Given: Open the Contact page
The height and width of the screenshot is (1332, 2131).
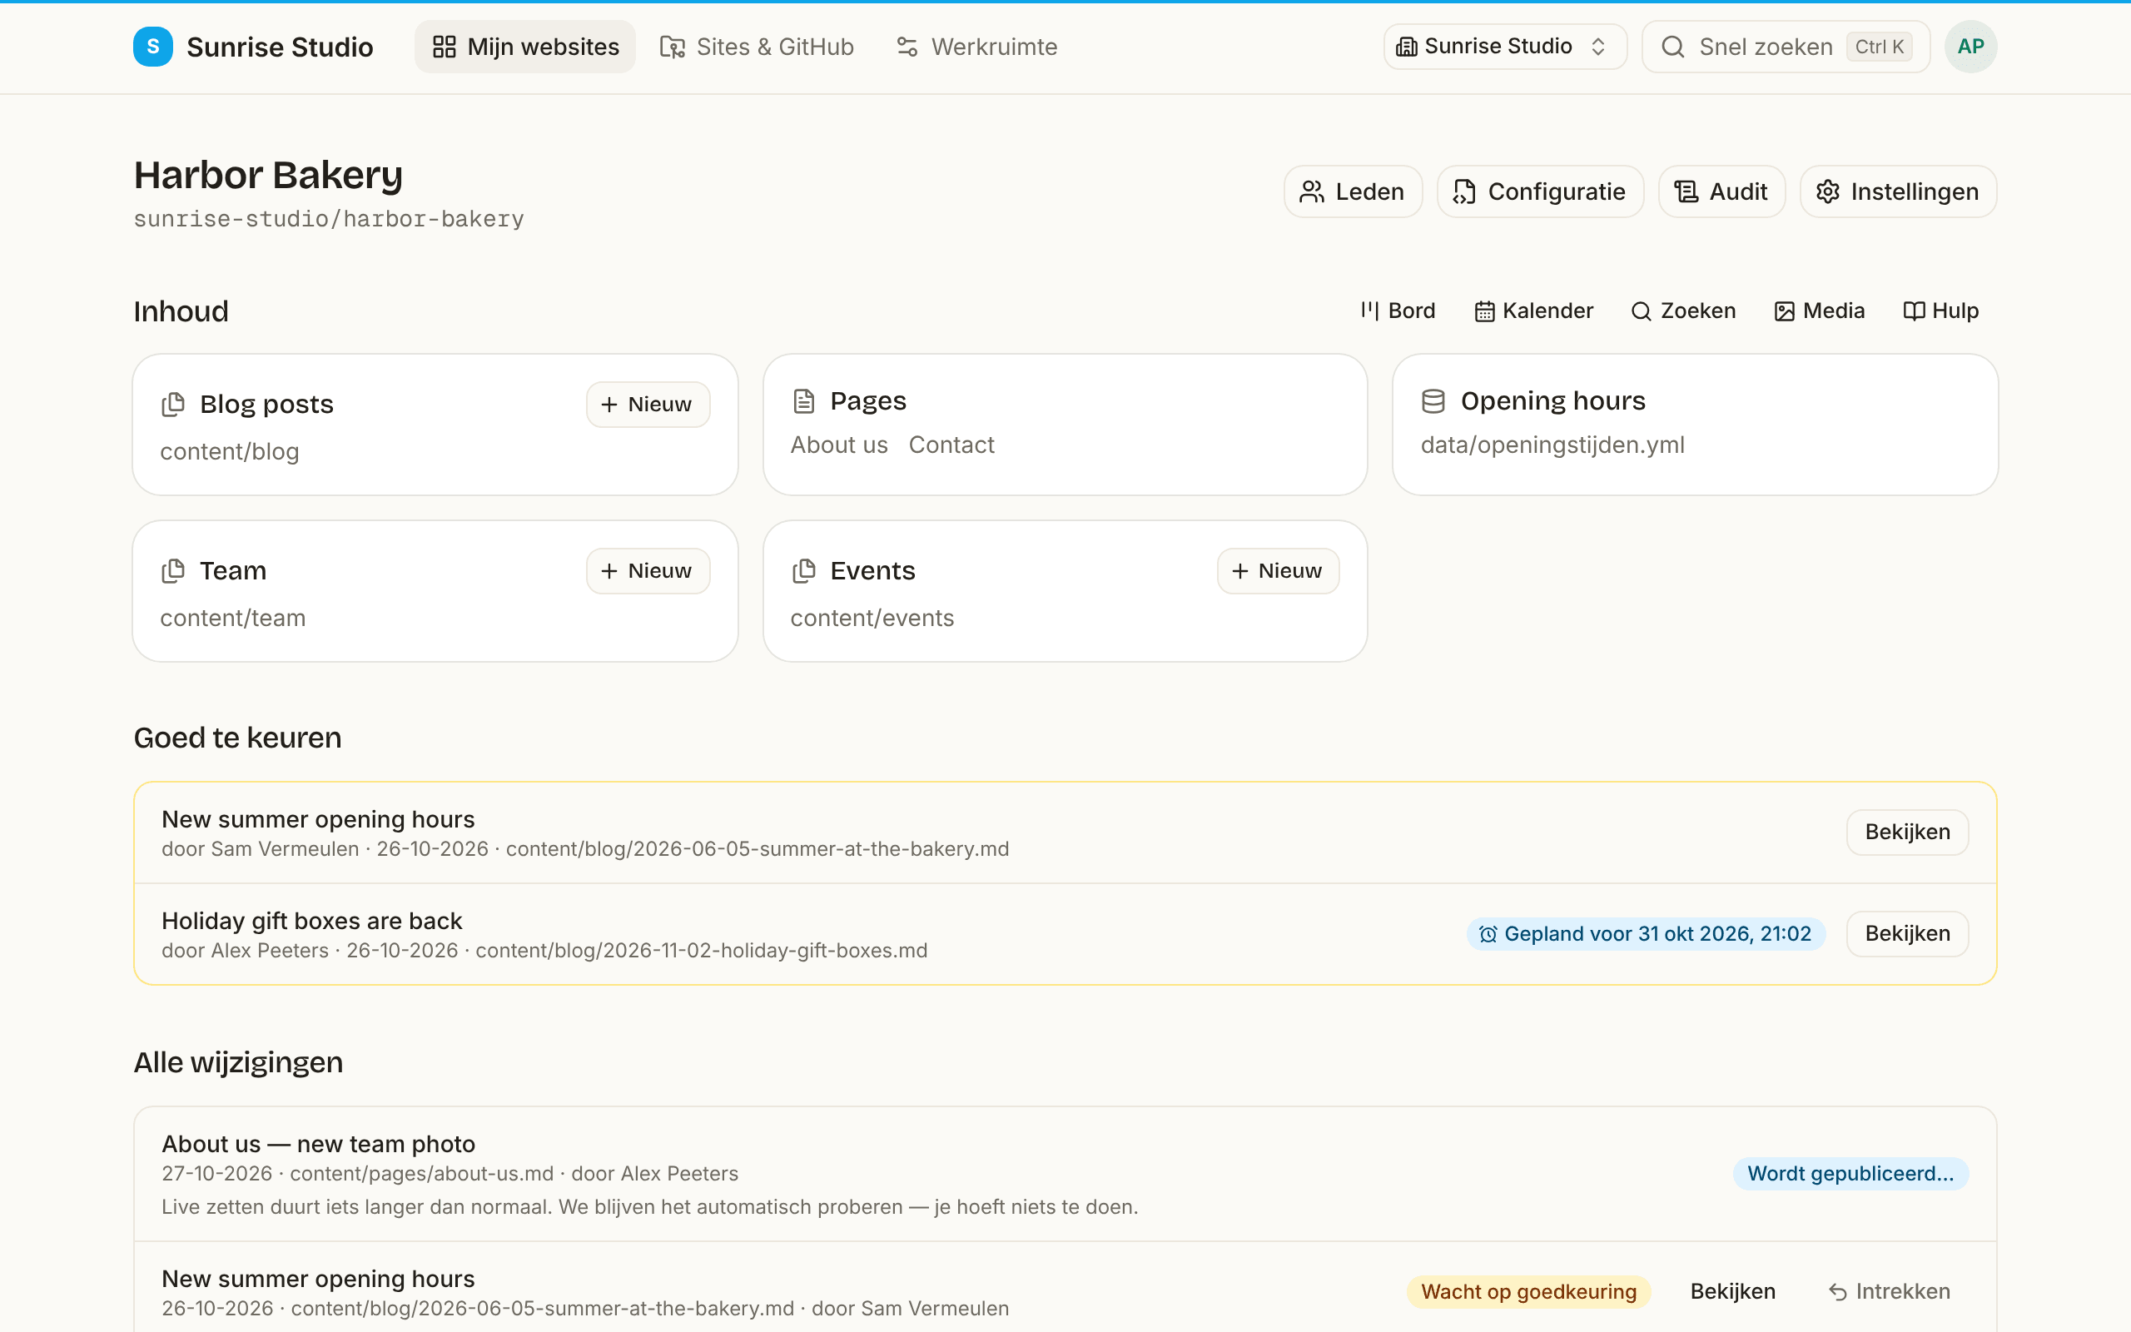Looking at the screenshot, I should [x=951, y=445].
